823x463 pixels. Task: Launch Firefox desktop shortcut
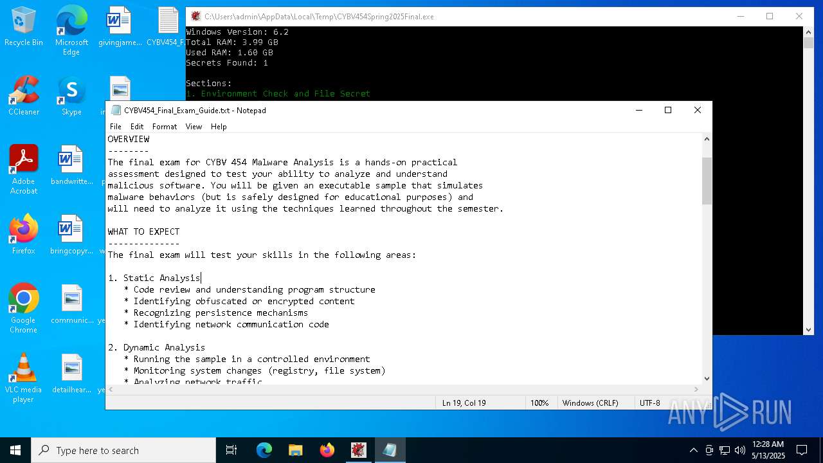(x=24, y=235)
